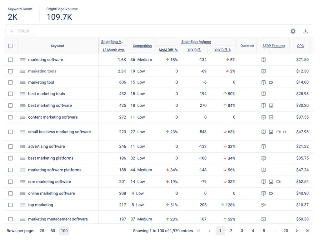Click image SERP icon for 'best marketing software'

point(271,106)
